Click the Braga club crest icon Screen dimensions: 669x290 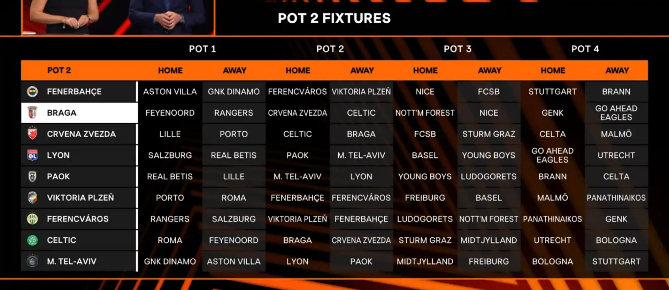point(32,113)
